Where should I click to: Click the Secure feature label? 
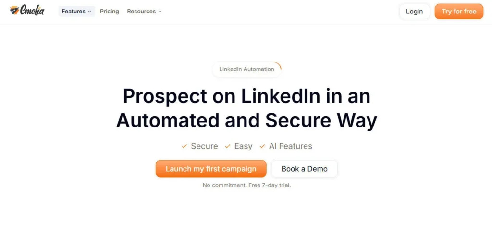204,146
